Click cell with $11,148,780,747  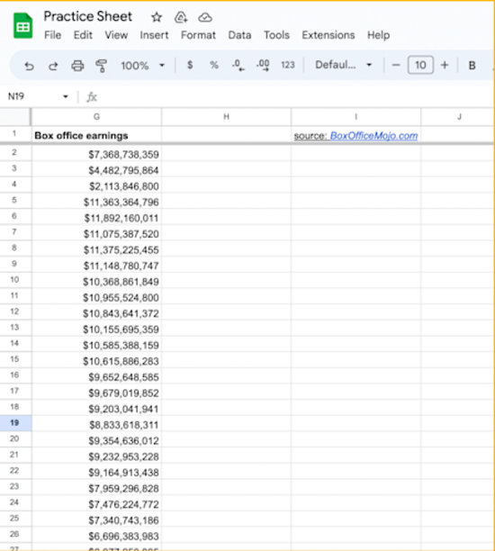tap(96, 266)
